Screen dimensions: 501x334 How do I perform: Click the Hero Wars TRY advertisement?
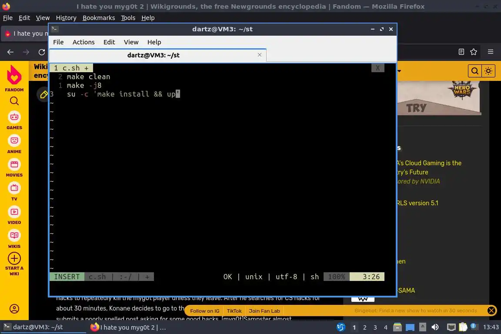(439, 98)
